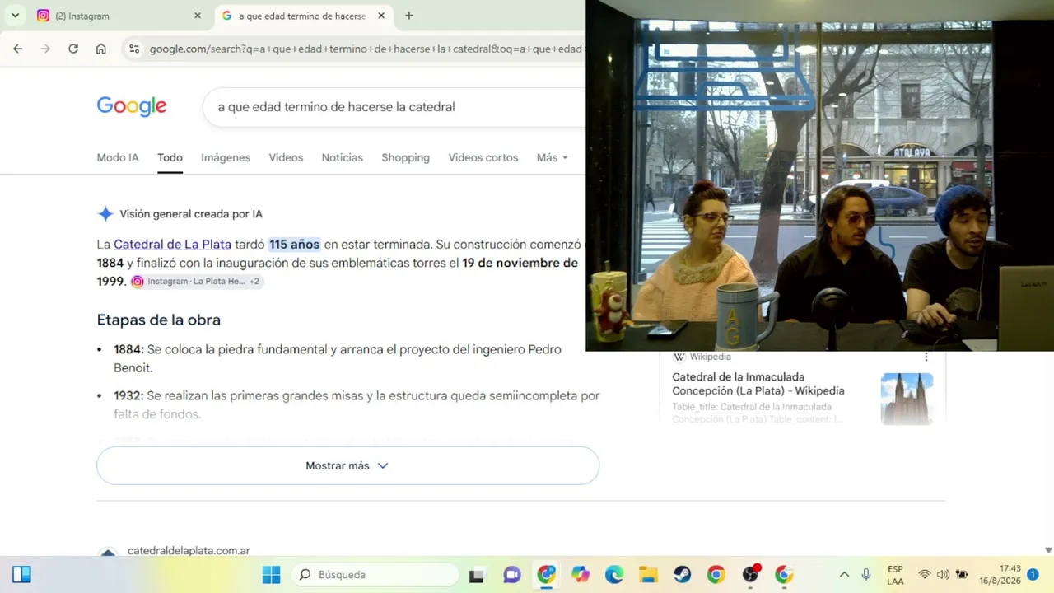Open the OBS Studio taskbar icon
Image resolution: width=1054 pixels, height=593 pixels.
point(750,575)
